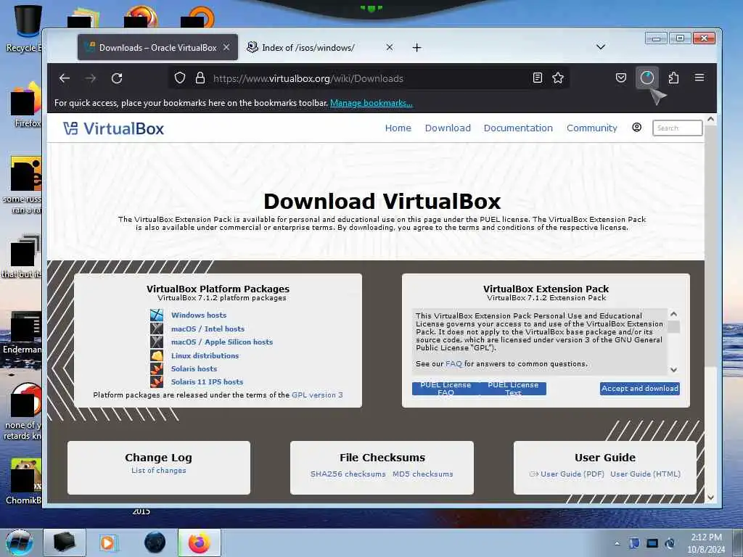Image resolution: width=743 pixels, height=557 pixels.
Task: Click the page scrollbar up arrow
Action: point(710,120)
